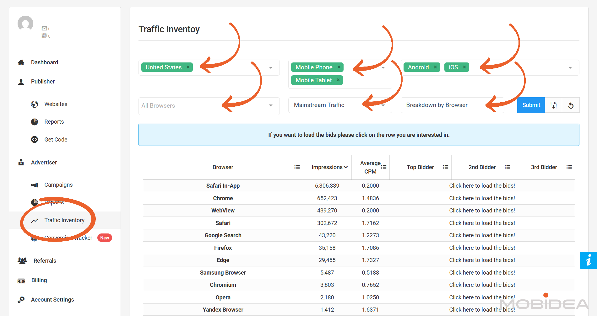Select Traffic Inventory menu item

tap(64, 220)
